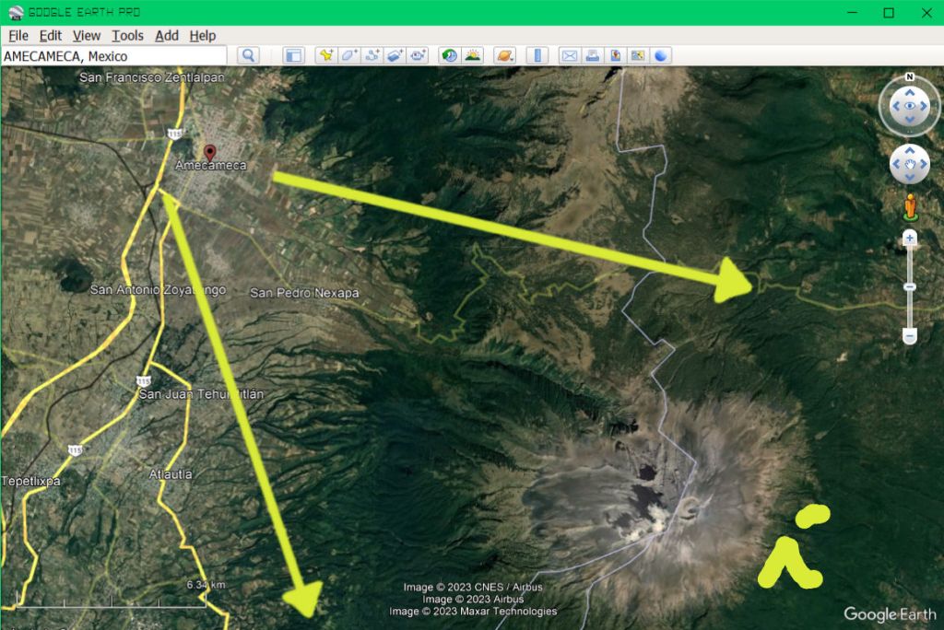Click the zoom slider handle
944x630 pixels.
[910, 287]
